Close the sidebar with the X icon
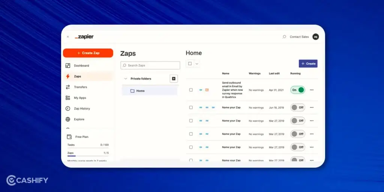Screen dimensions: 384x192 pos(68,37)
